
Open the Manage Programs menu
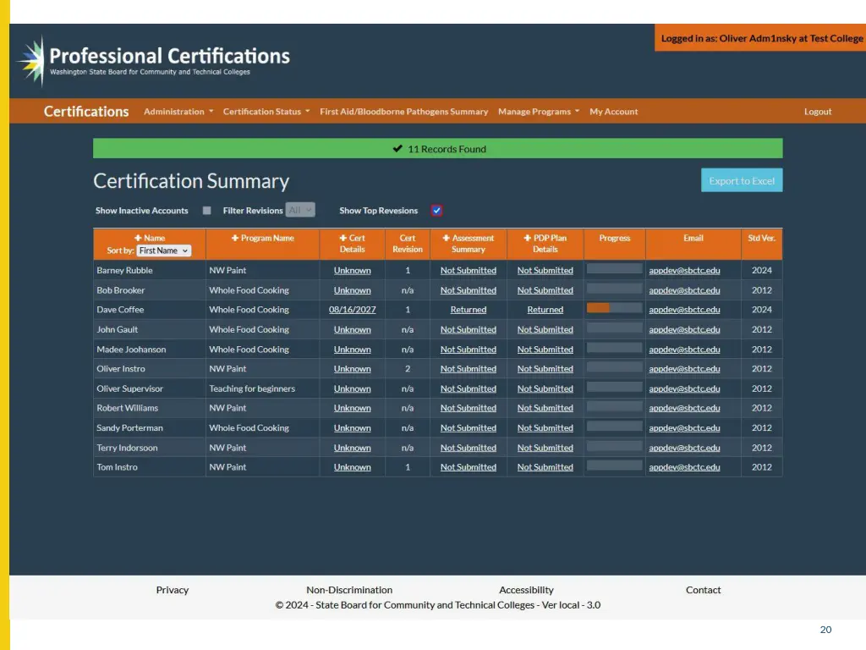[539, 112]
